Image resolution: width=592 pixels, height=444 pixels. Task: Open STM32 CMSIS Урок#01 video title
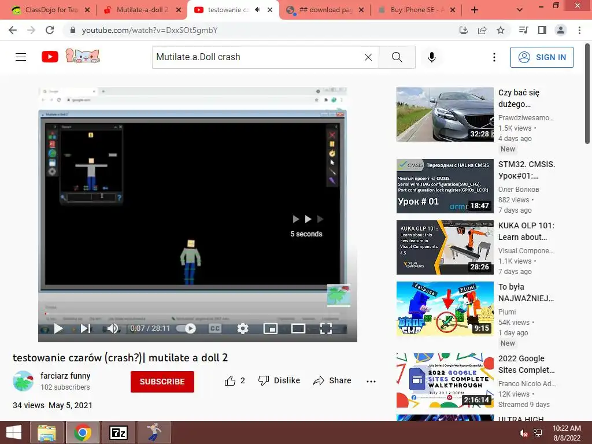[527, 170]
